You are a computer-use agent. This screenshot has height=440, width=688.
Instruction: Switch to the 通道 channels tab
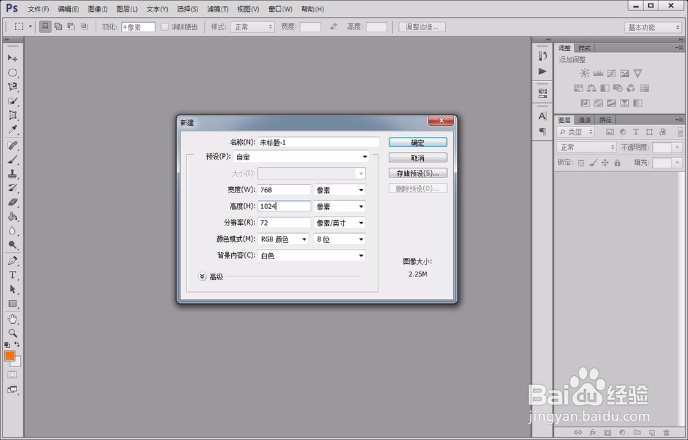coord(584,119)
